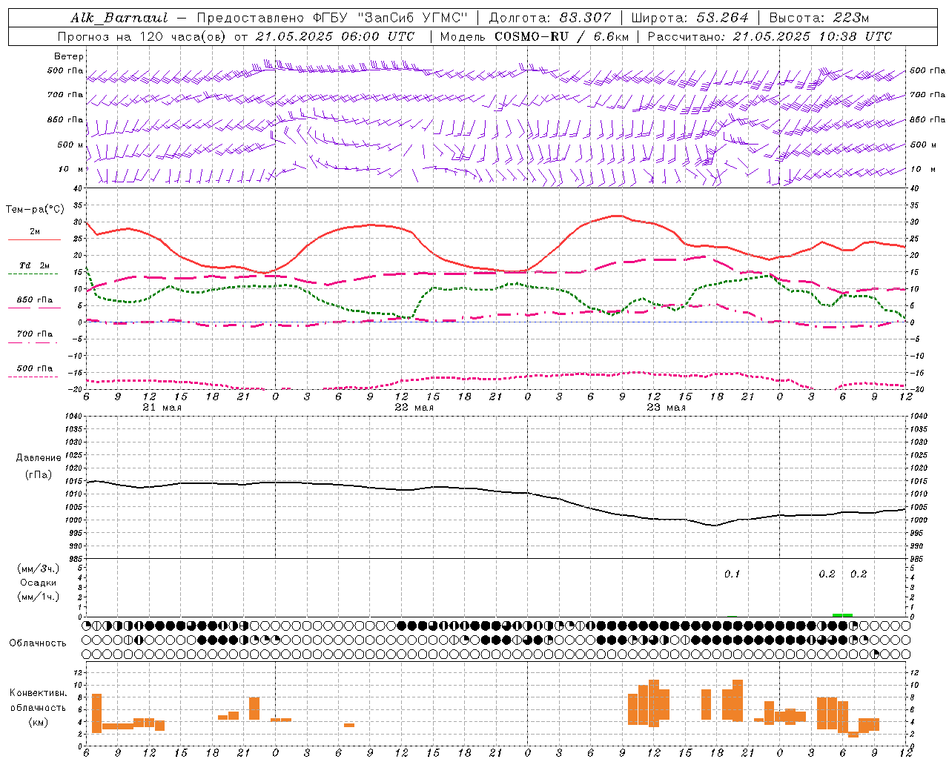Click the station name Alk_Barnaul

[119, 18]
